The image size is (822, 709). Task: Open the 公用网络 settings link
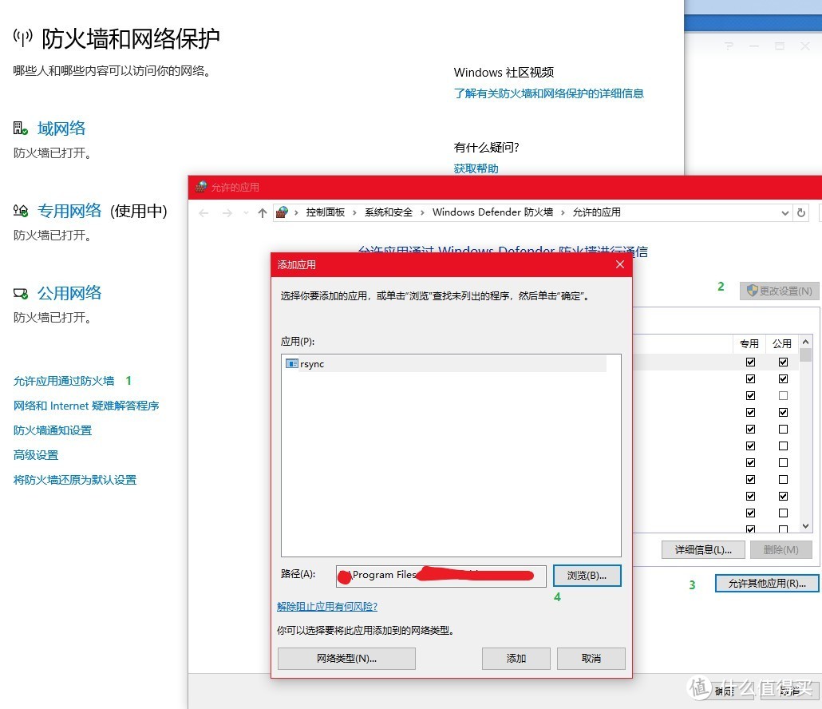(x=69, y=293)
